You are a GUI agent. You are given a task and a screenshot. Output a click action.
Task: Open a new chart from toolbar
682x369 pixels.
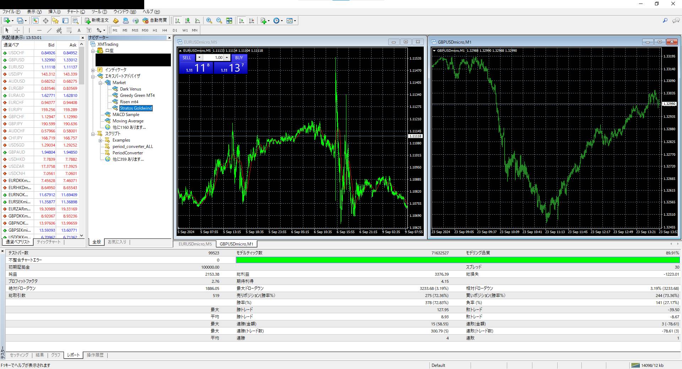7,21
